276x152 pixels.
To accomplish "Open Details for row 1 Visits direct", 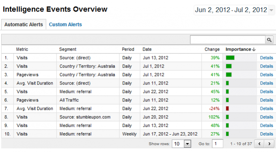I will click(x=267, y=58).
